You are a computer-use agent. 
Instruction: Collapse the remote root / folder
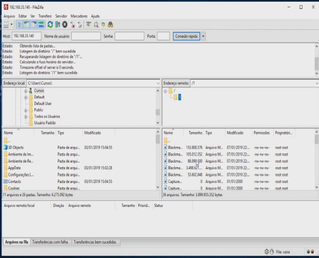point(165,91)
